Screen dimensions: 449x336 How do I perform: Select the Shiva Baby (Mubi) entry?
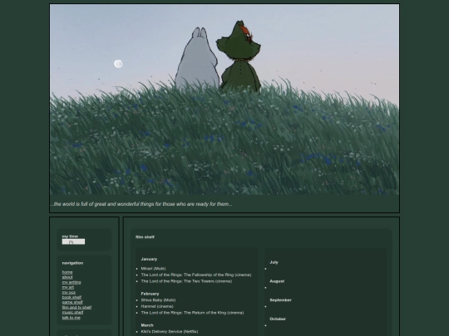click(x=158, y=300)
